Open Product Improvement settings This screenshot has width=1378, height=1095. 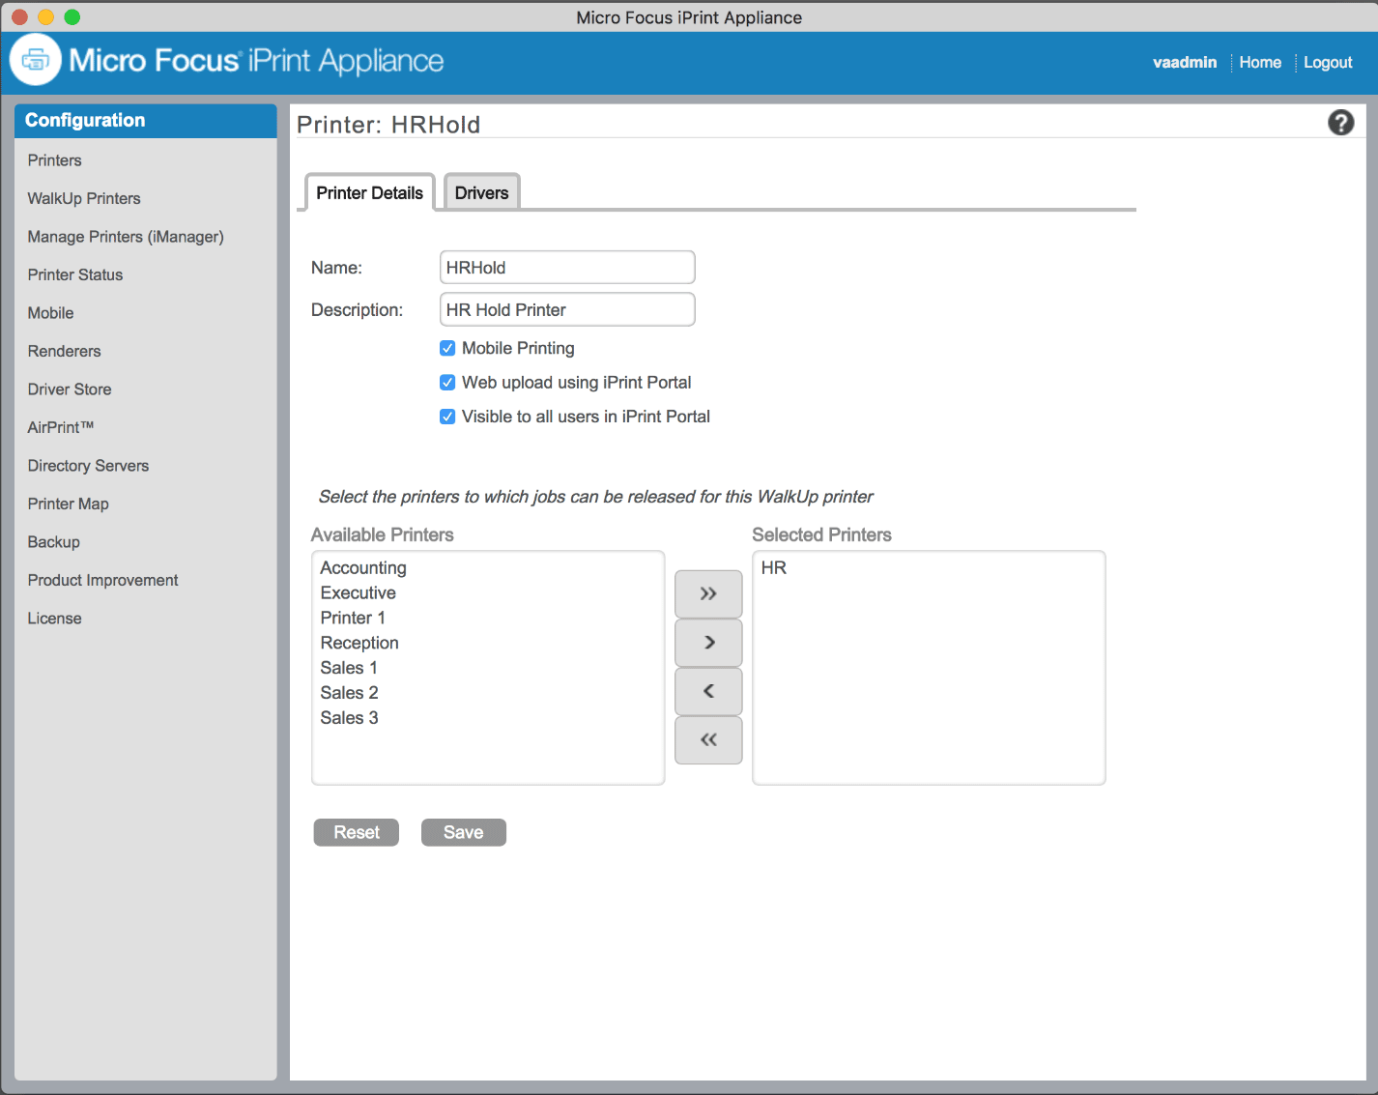click(x=103, y=580)
